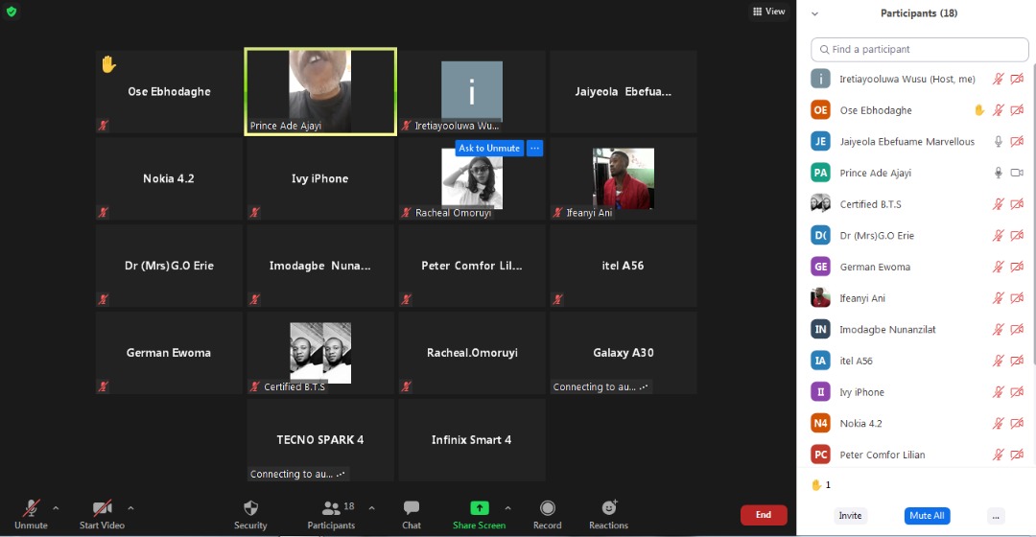
Task: Click Ask to Unmute on Racheal Omoruyi tile
Action: (x=489, y=148)
